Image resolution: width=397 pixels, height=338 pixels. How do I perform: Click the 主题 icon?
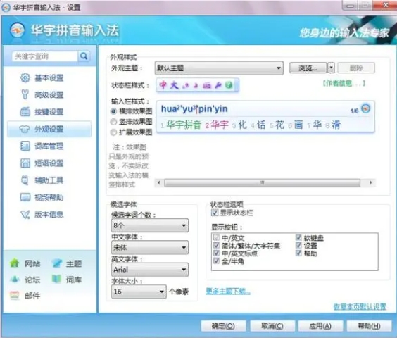56,263
